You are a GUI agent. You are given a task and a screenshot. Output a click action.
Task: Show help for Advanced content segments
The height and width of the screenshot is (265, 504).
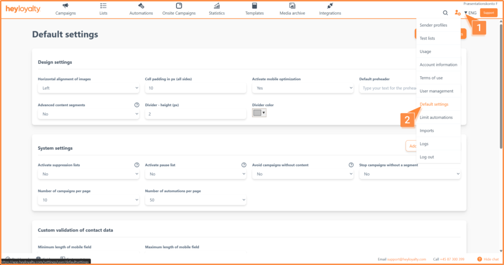coord(137,105)
